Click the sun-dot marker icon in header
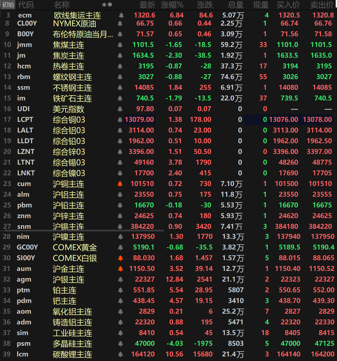Image resolution: width=337 pixels, height=361 pixels. coord(107,5)
